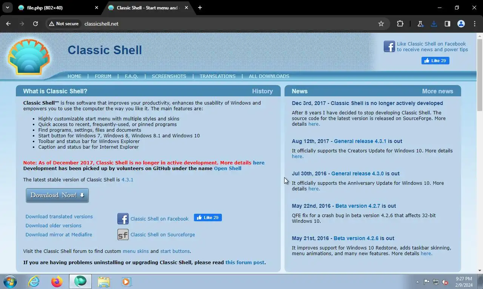Image resolution: width=483 pixels, height=289 pixels.
Task: Click Facebook icon beside Classic Shell on Facebook
Action: [123, 219]
